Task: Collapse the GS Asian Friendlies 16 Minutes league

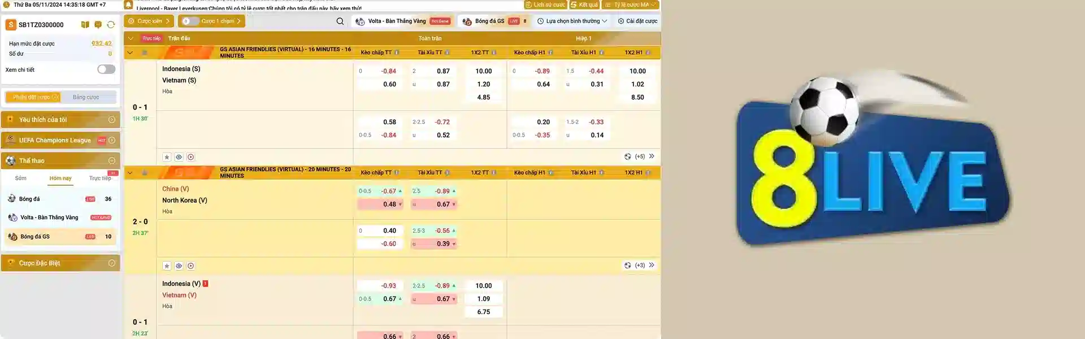Action: point(130,53)
